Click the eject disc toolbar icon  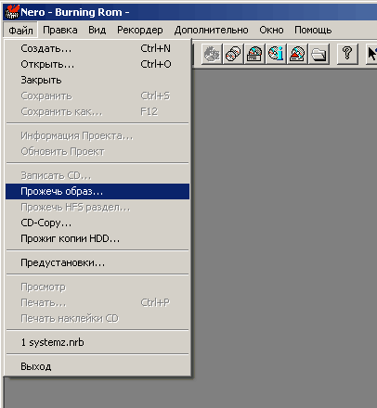pos(297,54)
